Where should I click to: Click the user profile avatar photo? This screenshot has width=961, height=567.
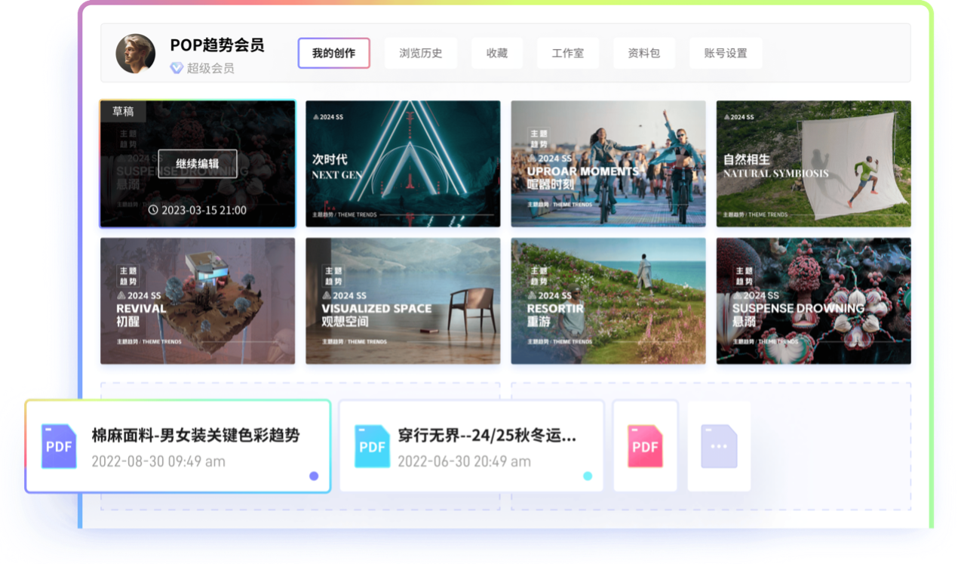coord(135,53)
